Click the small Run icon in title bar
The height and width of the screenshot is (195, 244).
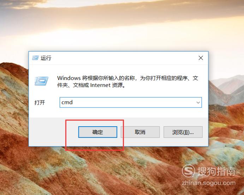click(35, 58)
